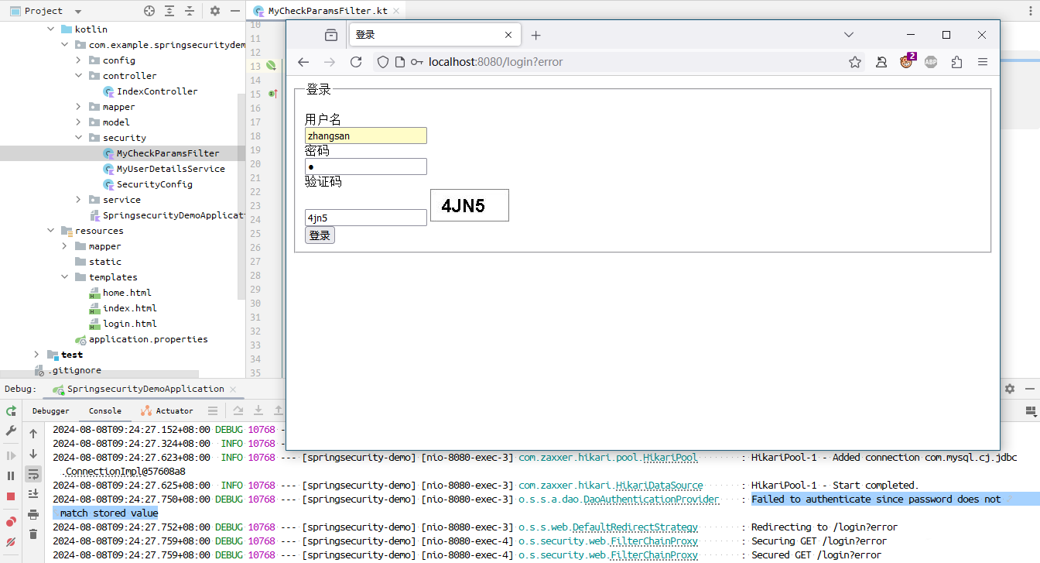
Task: Minimize the Debug tool window
Action: click(x=1030, y=389)
